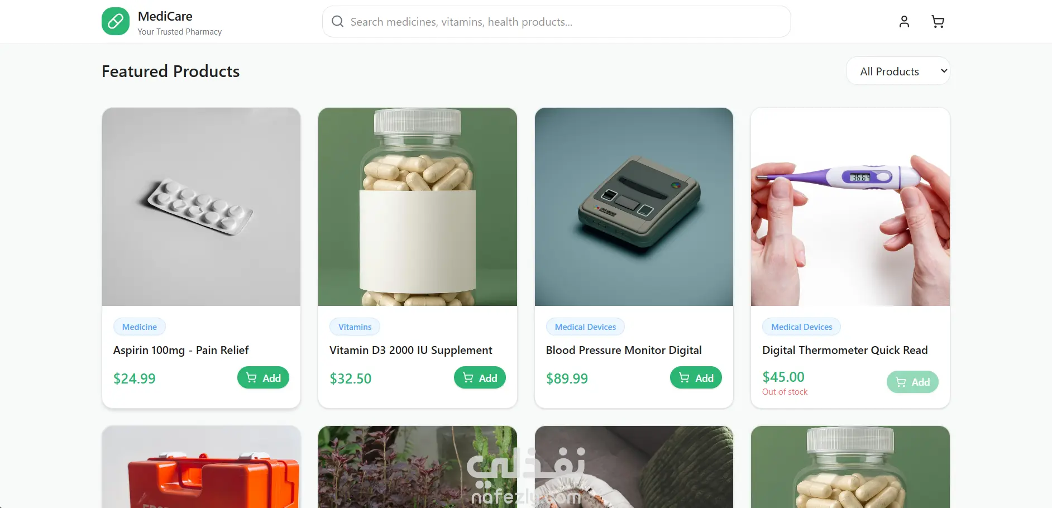Click cart icon on Vitamin D3 Add button
The width and height of the screenshot is (1052, 508).
click(468, 378)
